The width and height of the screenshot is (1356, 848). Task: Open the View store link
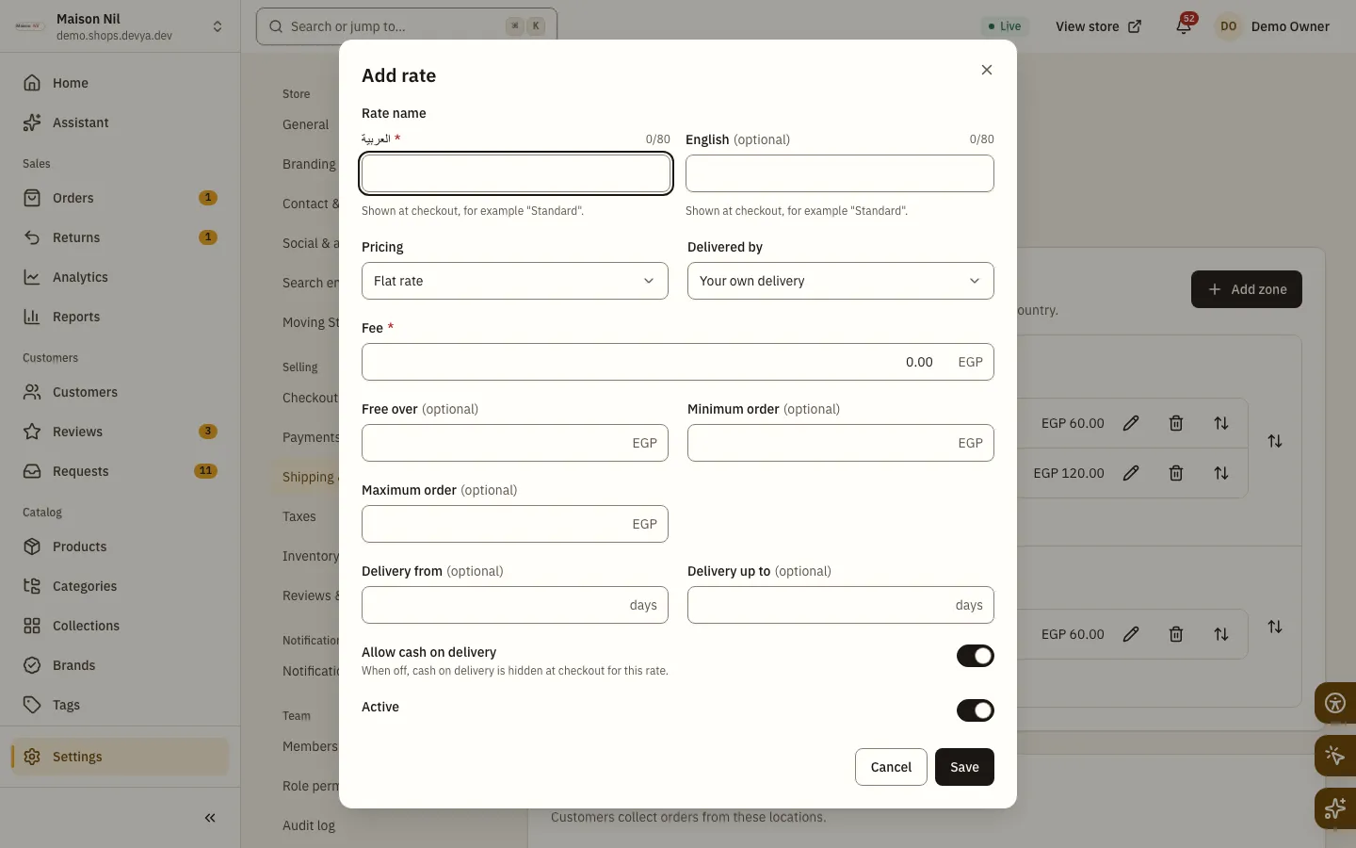(1098, 26)
